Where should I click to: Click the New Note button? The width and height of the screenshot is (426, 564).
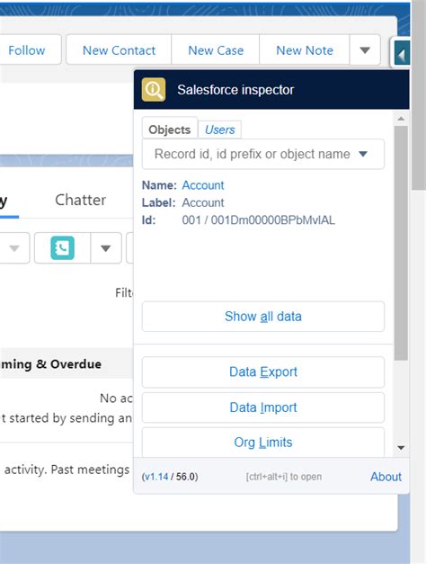[305, 50]
